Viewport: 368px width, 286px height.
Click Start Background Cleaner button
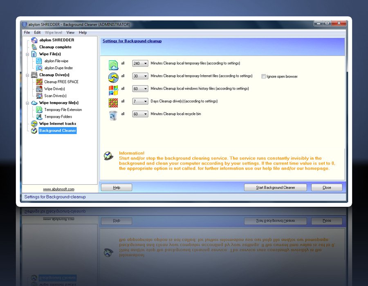pyautogui.click(x=275, y=188)
